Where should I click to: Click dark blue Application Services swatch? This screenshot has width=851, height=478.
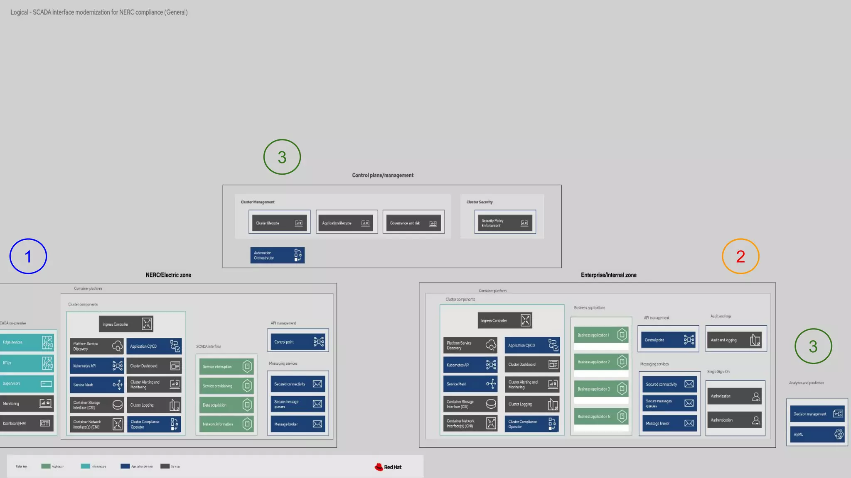[125, 466]
